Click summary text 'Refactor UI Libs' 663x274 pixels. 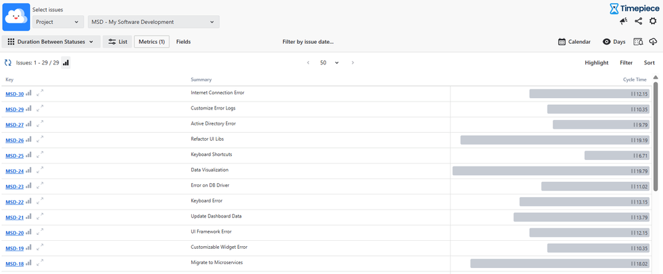[207, 139]
